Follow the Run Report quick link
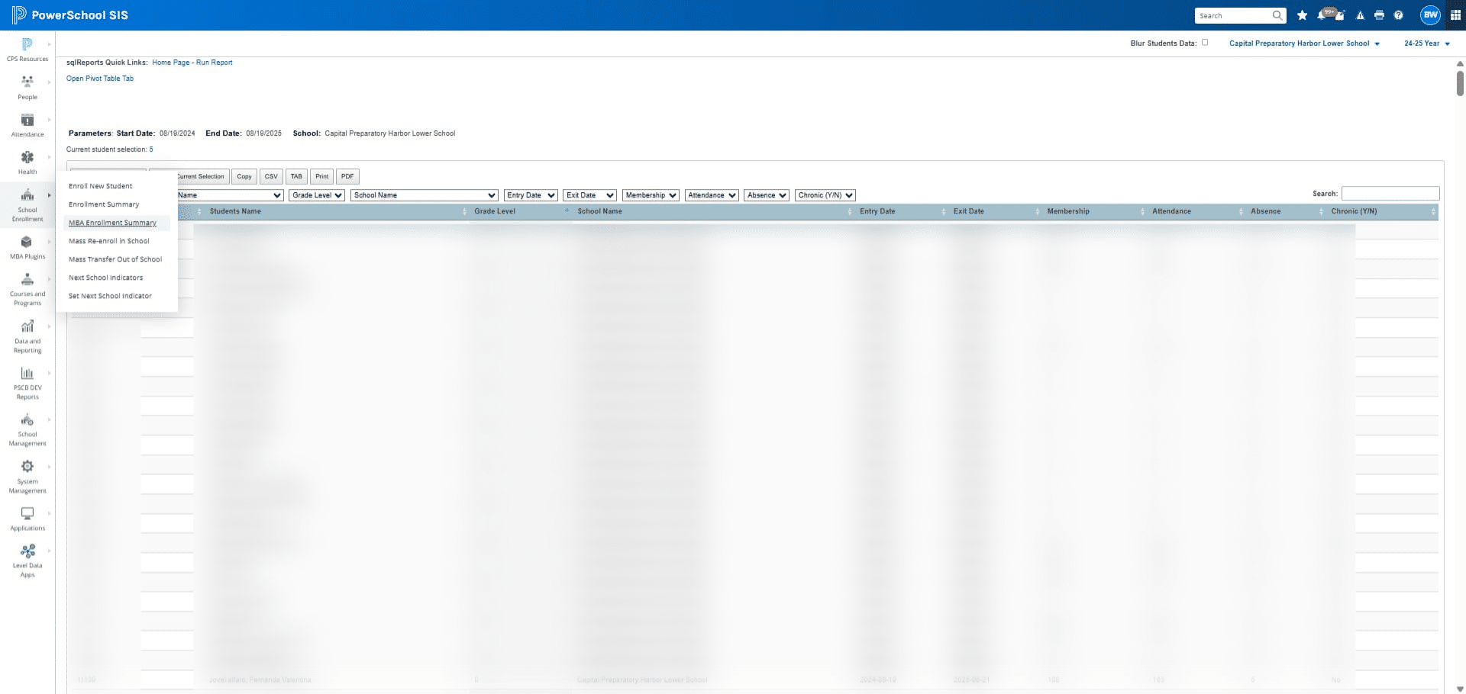This screenshot has height=694, width=1466. [x=215, y=63]
